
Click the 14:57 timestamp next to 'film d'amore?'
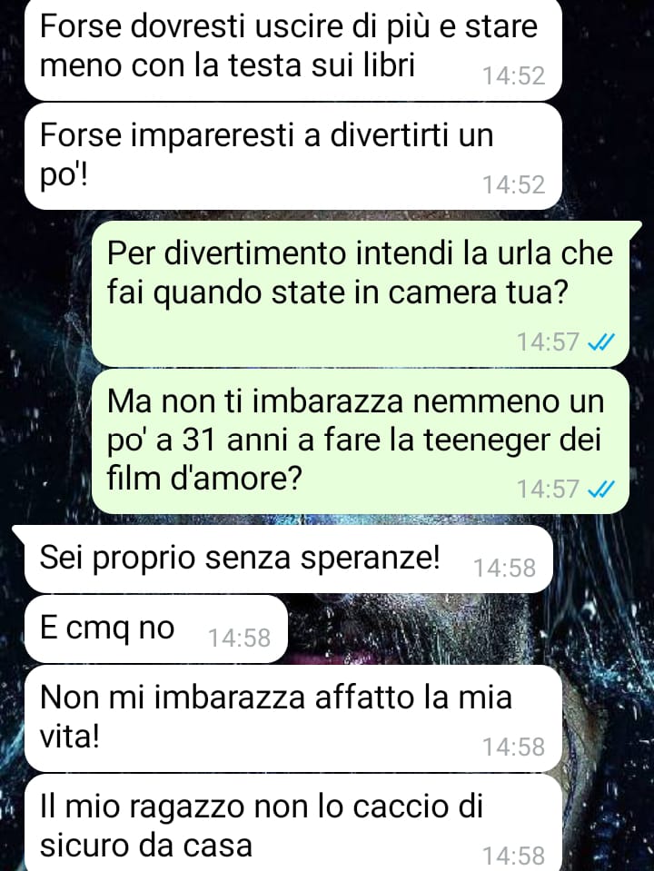pyautogui.click(x=549, y=490)
